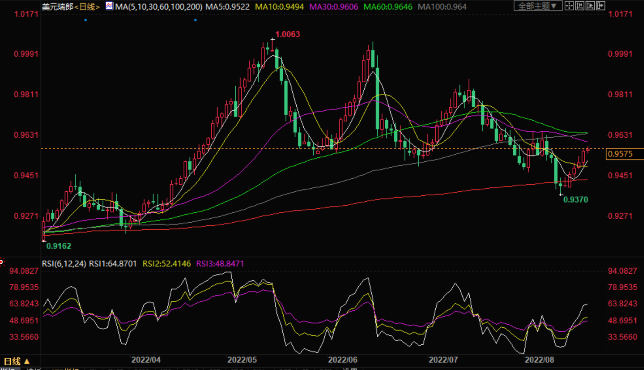Click the crosshair cursor icon
The width and height of the screenshot is (644, 370).
[x=569, y=6]
